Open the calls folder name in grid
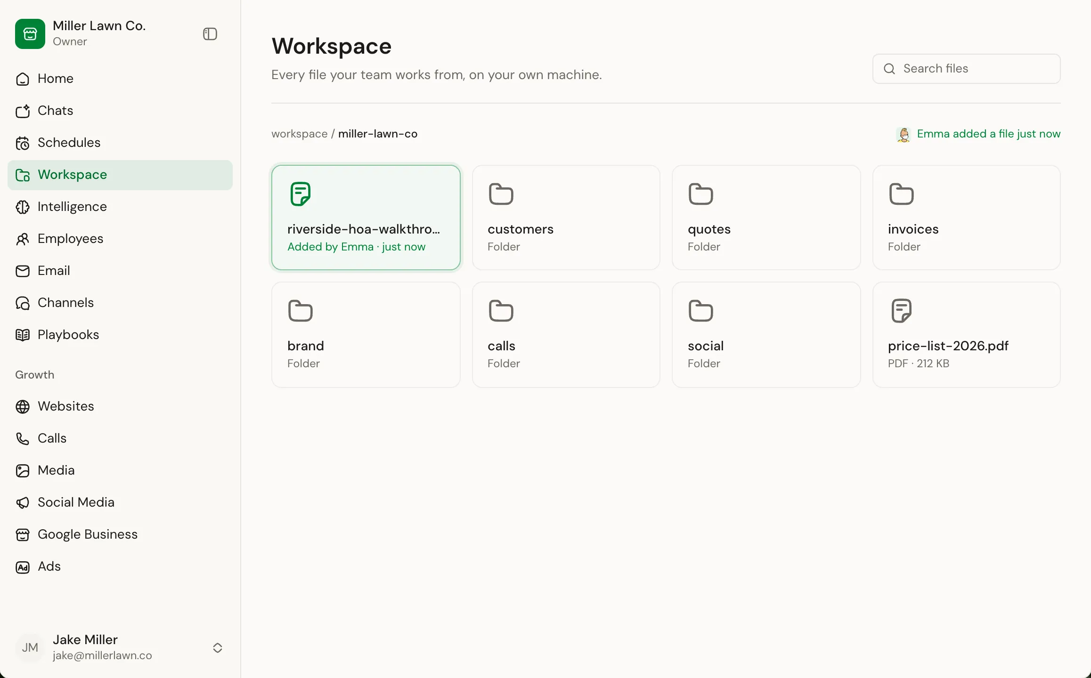1091x678 pixels. 501,346
